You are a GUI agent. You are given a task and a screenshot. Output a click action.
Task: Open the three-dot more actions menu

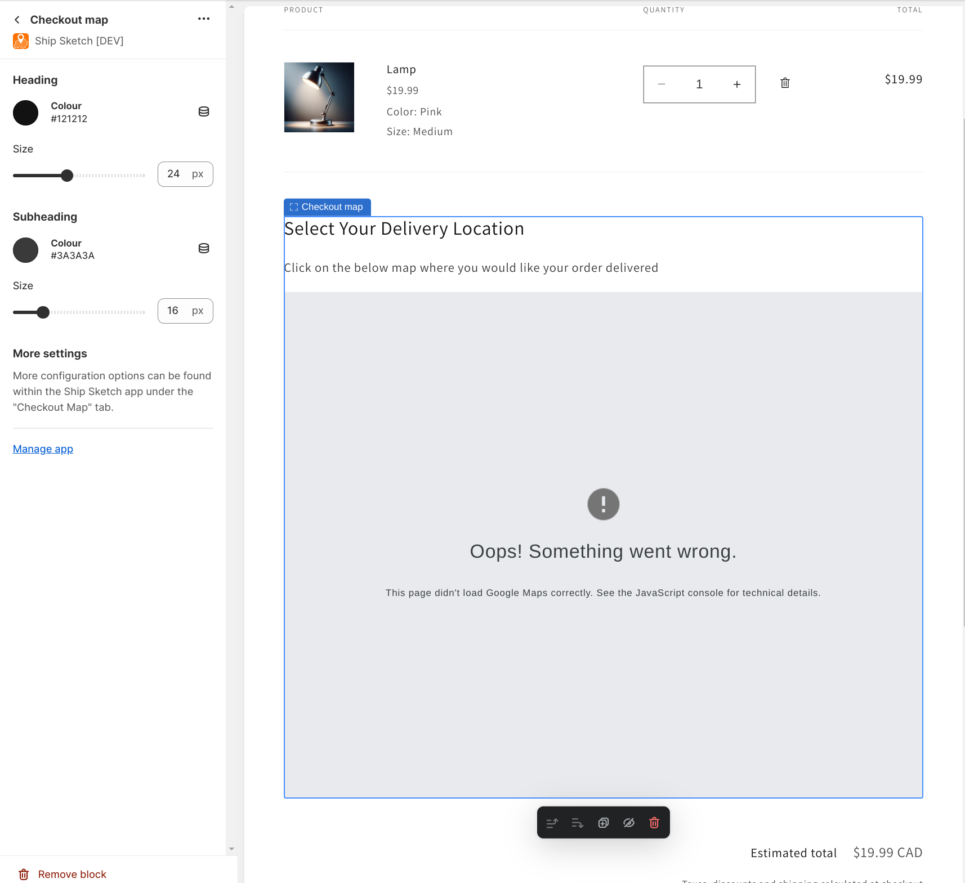[x=204, y=19]
